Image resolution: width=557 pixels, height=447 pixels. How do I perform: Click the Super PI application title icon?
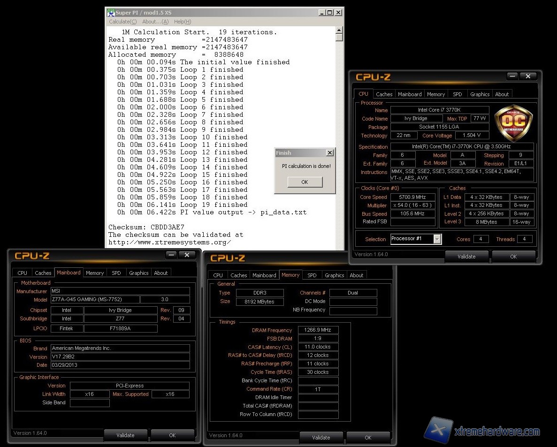[x=111, y=13]
